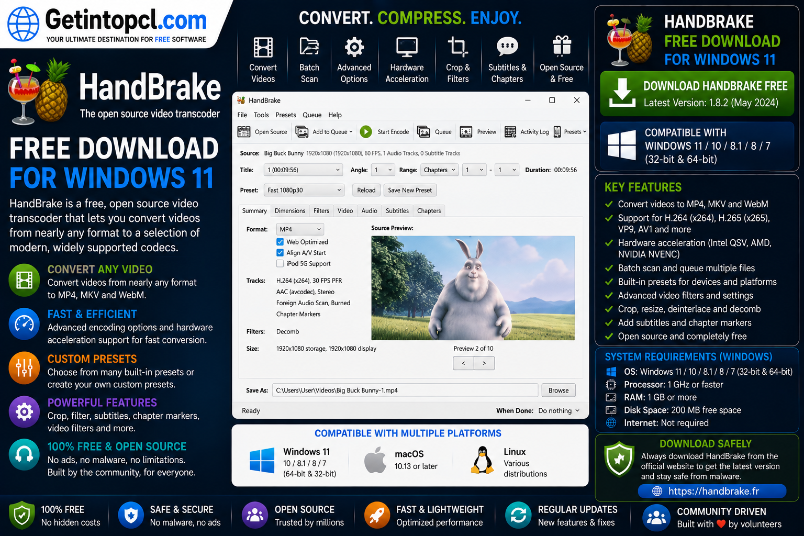Click the Download Safely shield icon
Screen dimensions: 804x536
pyautogui.click(x=619, y=460)
